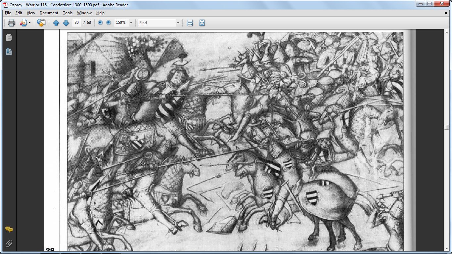The image size is (452, 254).
Task: Zoom in with the plus button
Action: pyautogui.click(x=109, y=23)
